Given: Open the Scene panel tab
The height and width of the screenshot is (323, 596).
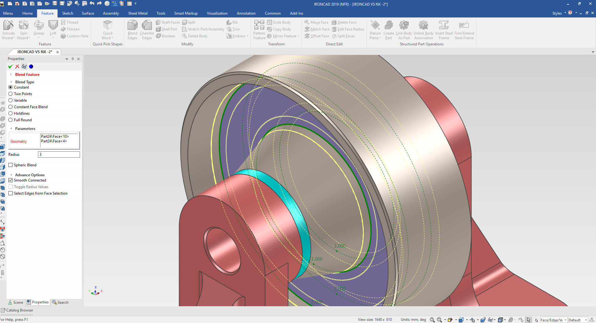Looking at the screenshot, I should click(16, 302).
